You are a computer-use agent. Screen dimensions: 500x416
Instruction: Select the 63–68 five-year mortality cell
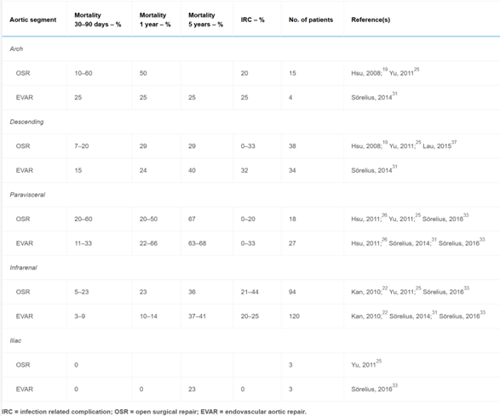pyautogui.click(x=197, y=243)
